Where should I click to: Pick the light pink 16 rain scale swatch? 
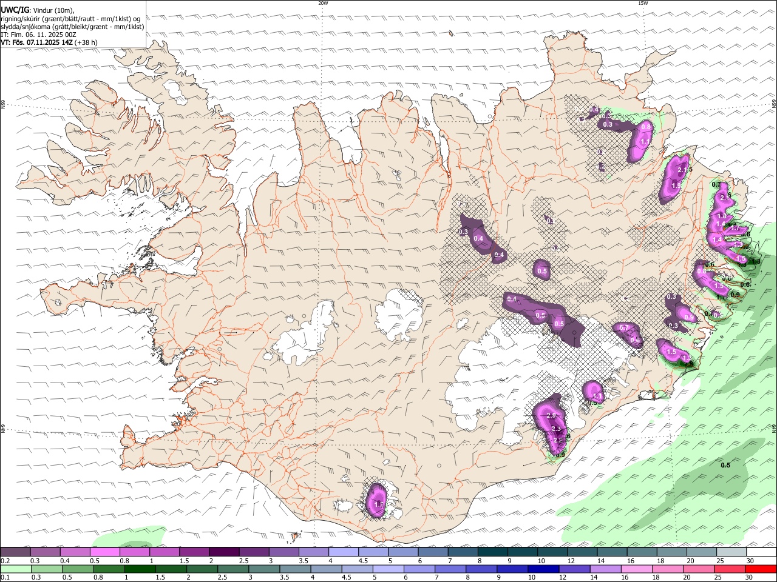click(636, 569)
